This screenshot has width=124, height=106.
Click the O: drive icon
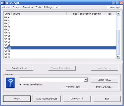[6, 23]
